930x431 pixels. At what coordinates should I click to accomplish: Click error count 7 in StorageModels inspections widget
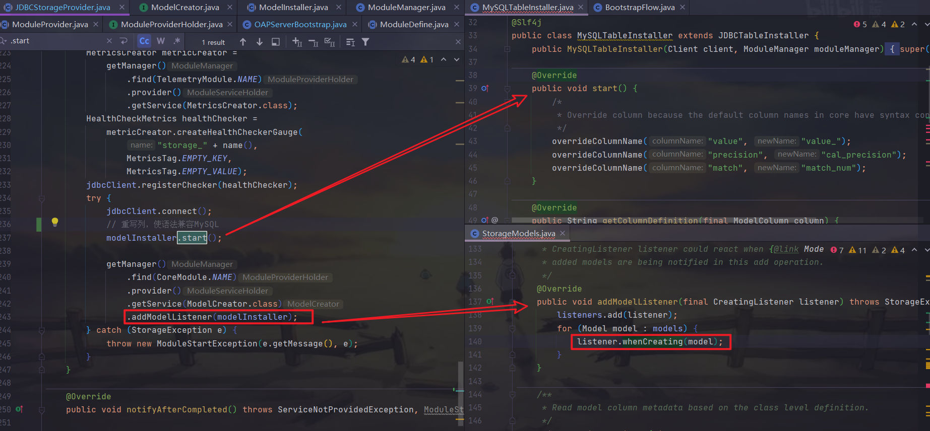click(x=837, y=250)
